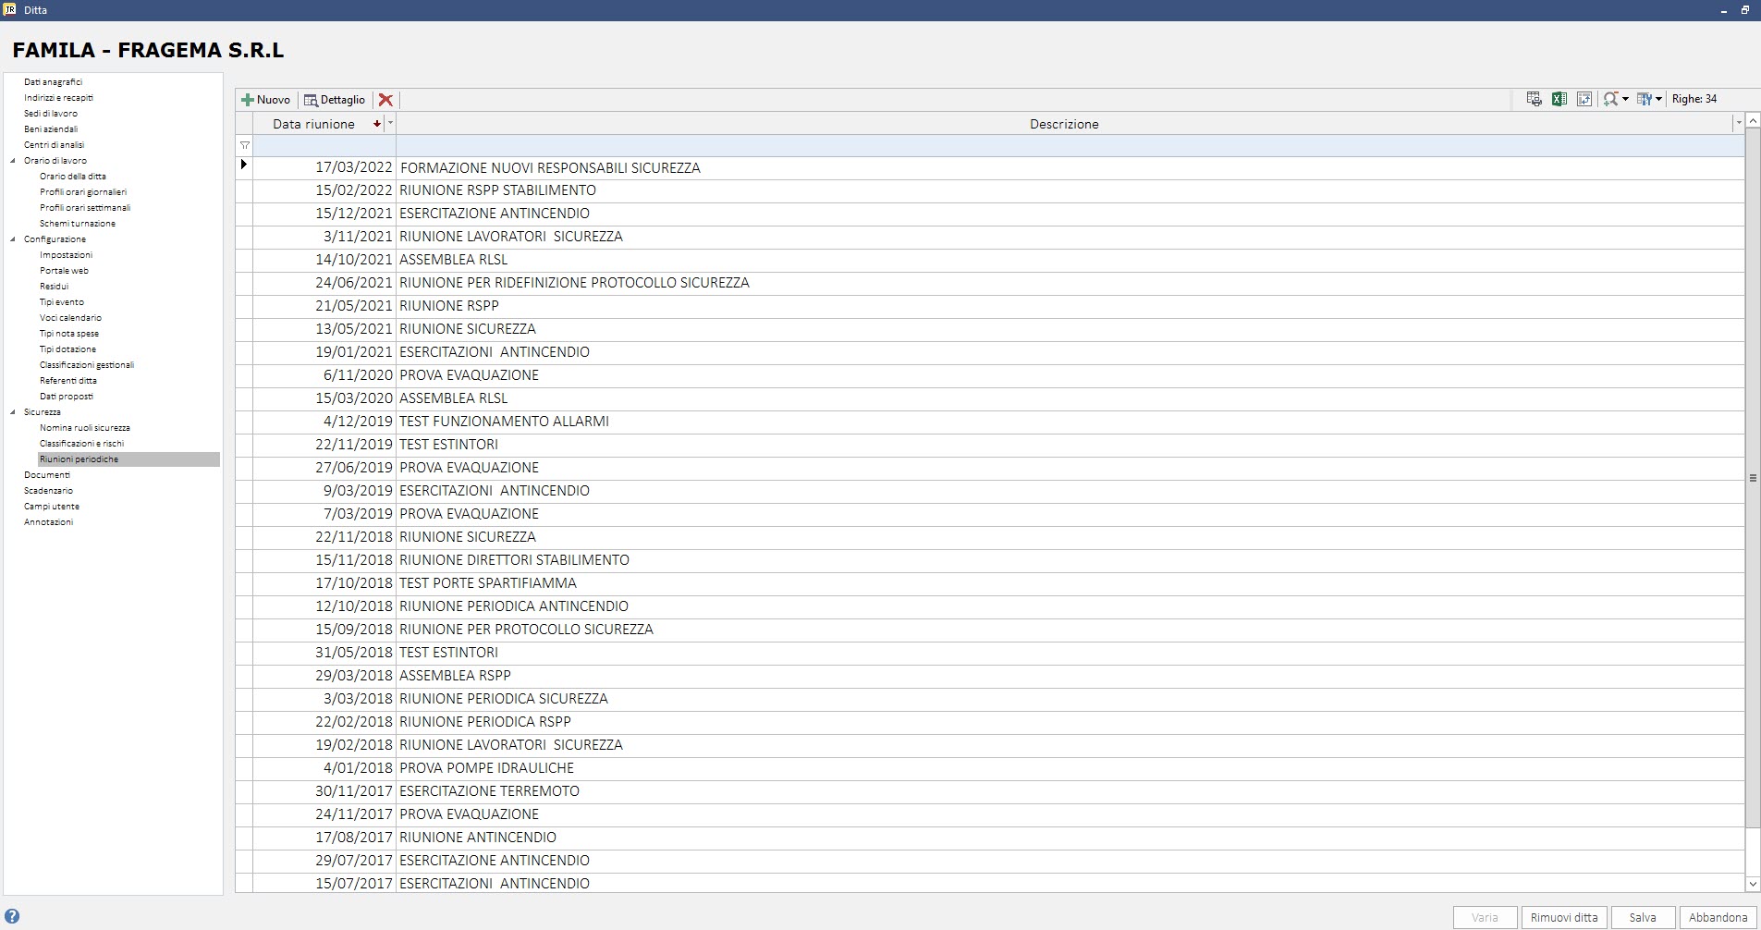Click the filter funnel icon in filter row

244,145
